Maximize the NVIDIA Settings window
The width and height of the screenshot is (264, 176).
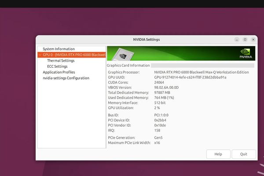coord(245,40)
